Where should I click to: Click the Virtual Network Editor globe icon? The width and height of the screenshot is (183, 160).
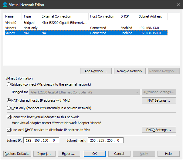point(5,5)
